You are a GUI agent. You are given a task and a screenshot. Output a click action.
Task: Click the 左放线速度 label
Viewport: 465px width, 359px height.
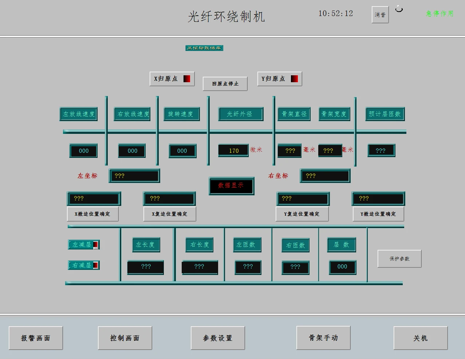(x=79, y=114)
